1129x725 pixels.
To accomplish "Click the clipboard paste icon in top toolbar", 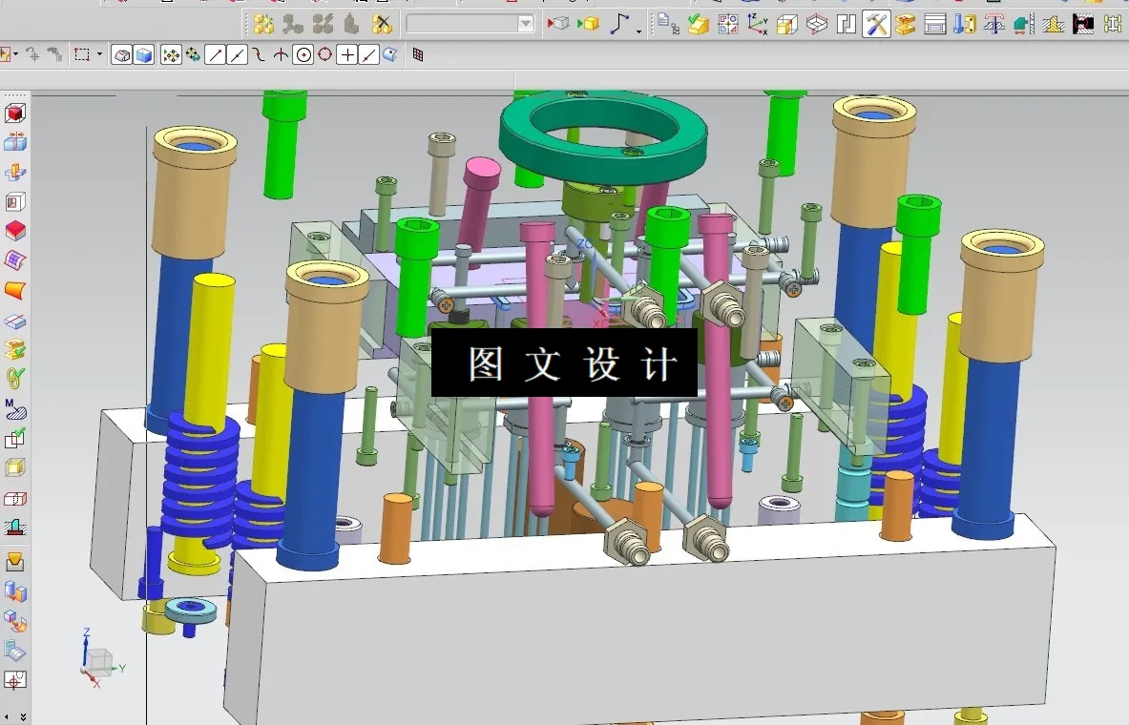I will (663, 24).
